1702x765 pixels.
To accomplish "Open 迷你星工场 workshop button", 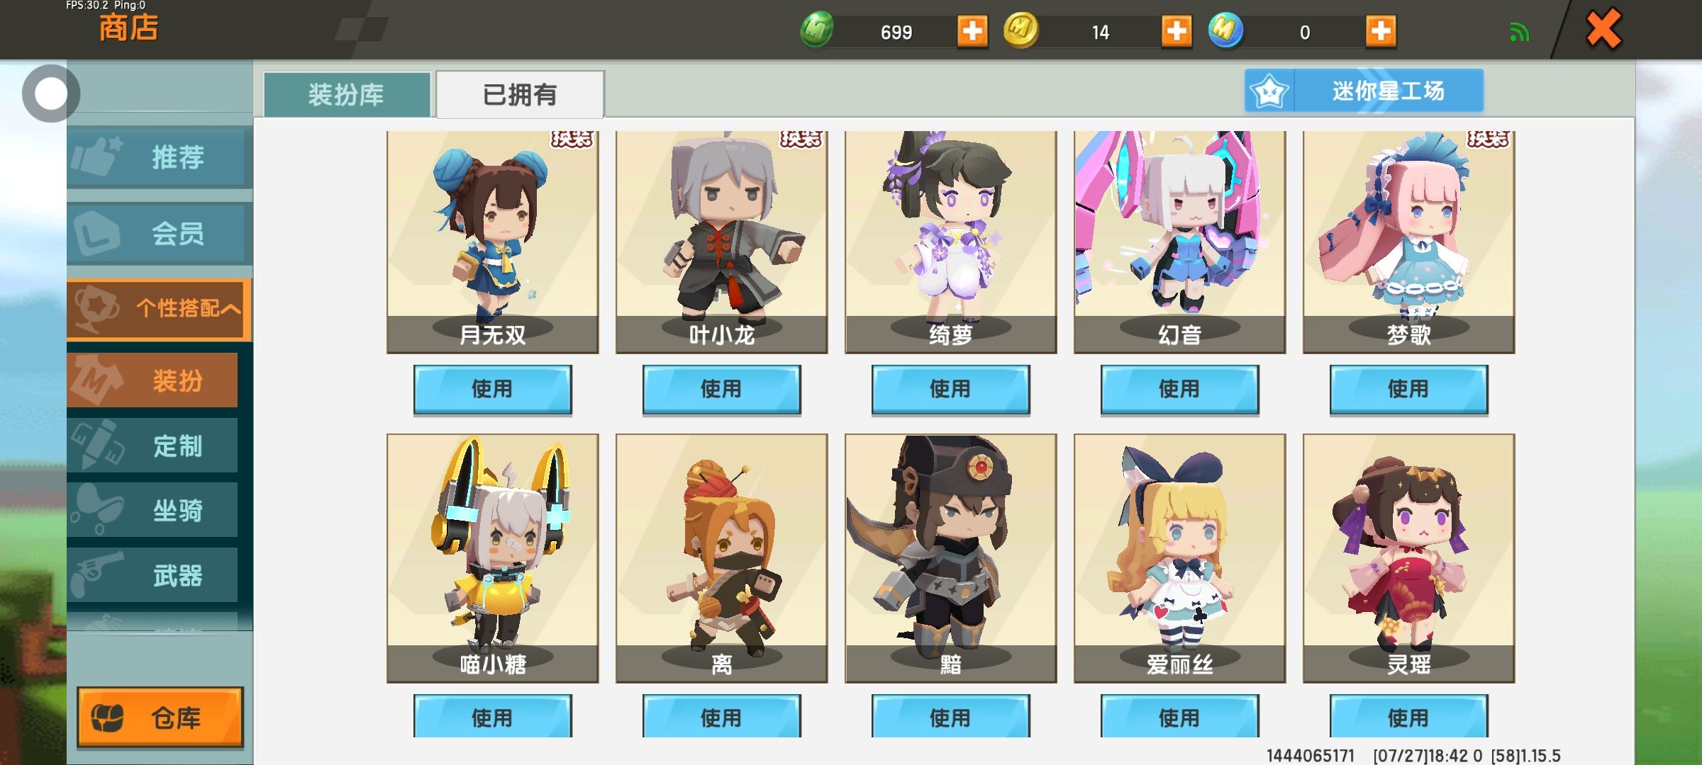I will (1364, 91).
